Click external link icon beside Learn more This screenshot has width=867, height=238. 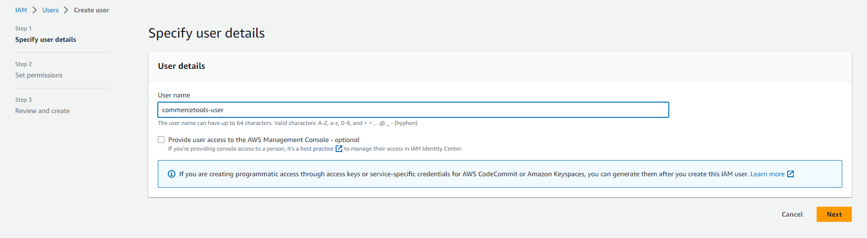pos(790,174)
